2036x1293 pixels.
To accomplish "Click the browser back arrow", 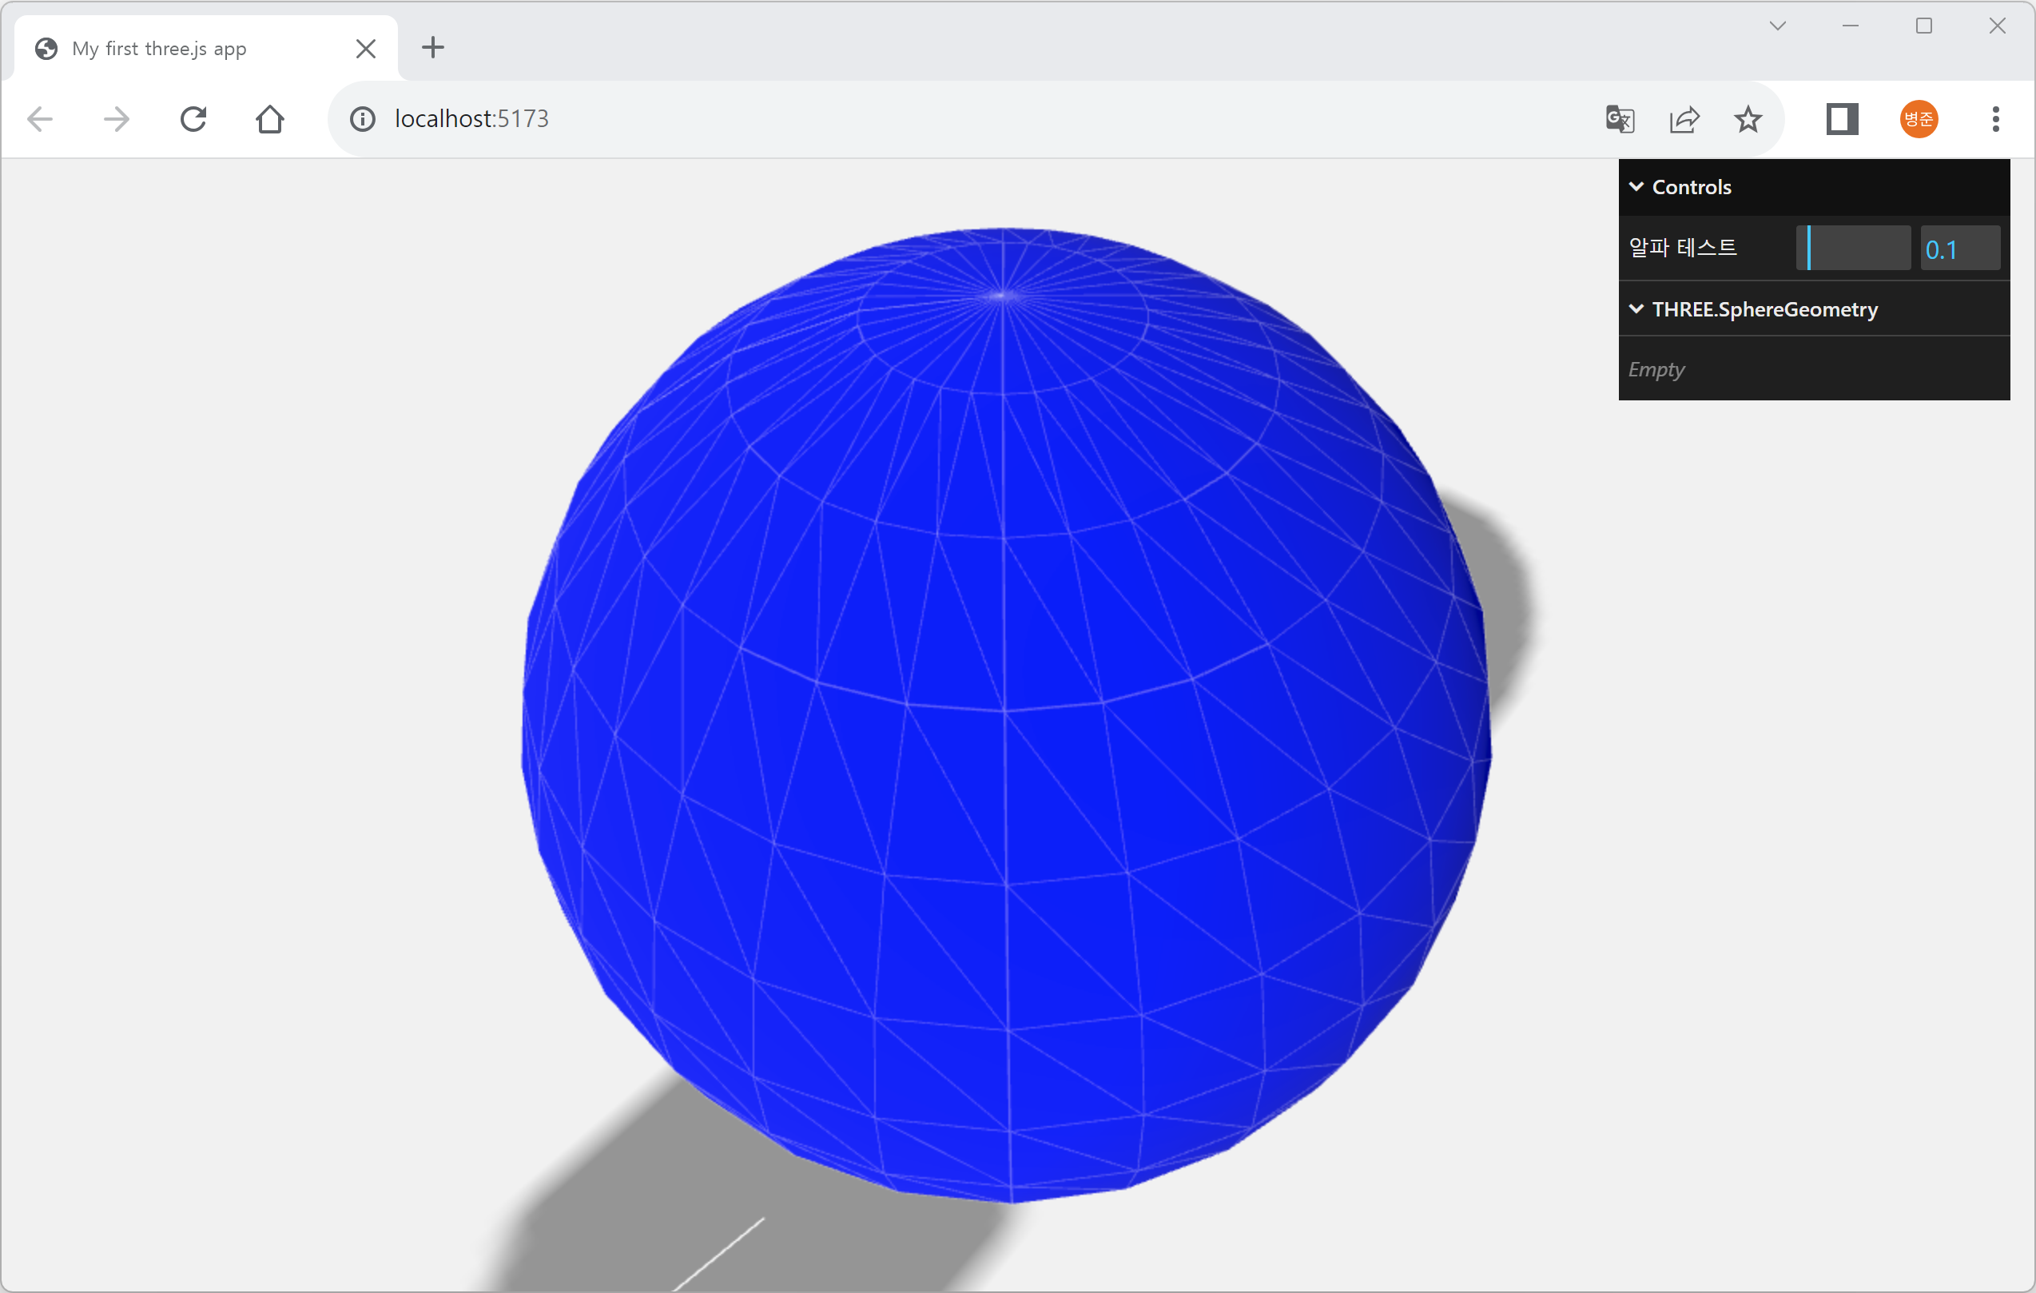I will tap(40, 119).
